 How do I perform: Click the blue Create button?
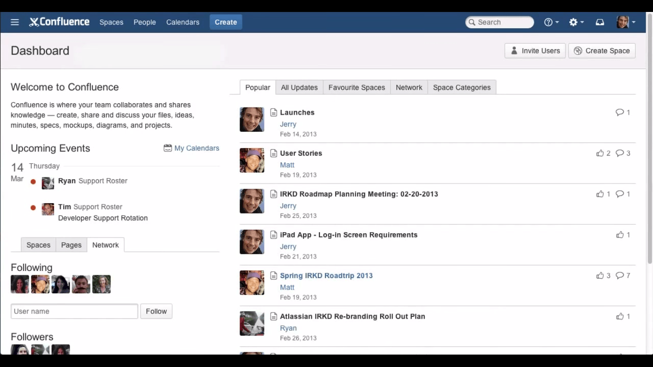coord(226,22)
